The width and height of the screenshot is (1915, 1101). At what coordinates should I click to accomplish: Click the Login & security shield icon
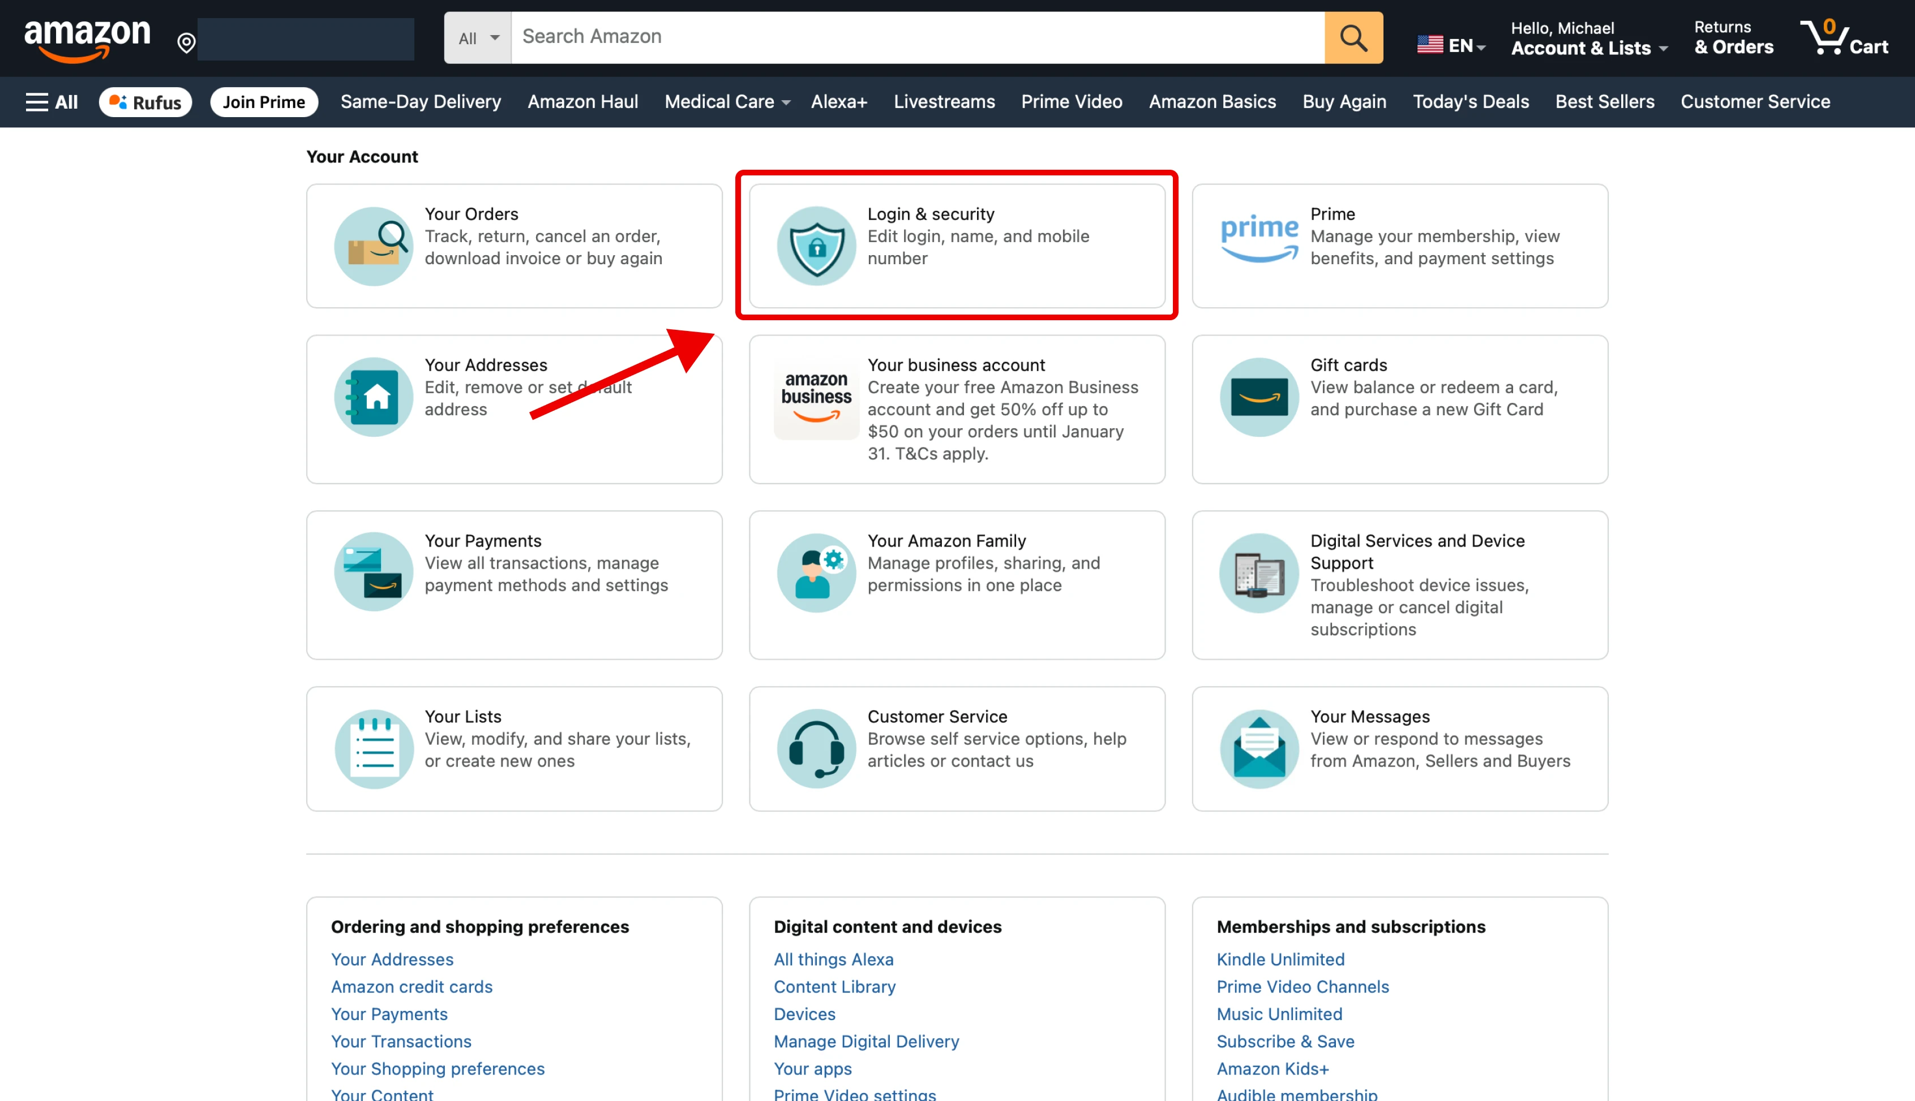[816, 246]
